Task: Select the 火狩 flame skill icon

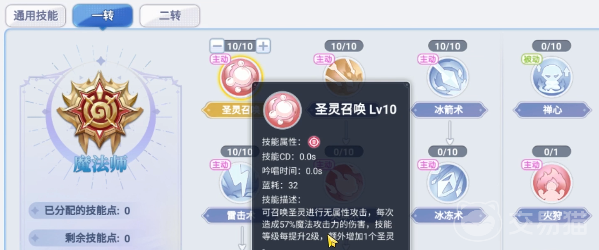Action: click(x=551, y=183)
